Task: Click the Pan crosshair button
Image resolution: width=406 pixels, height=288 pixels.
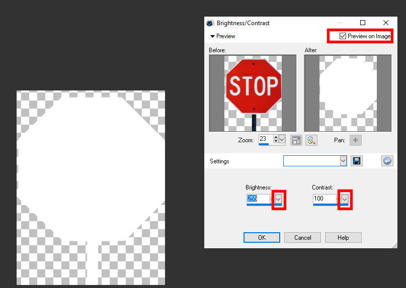Action: [356, 140]
